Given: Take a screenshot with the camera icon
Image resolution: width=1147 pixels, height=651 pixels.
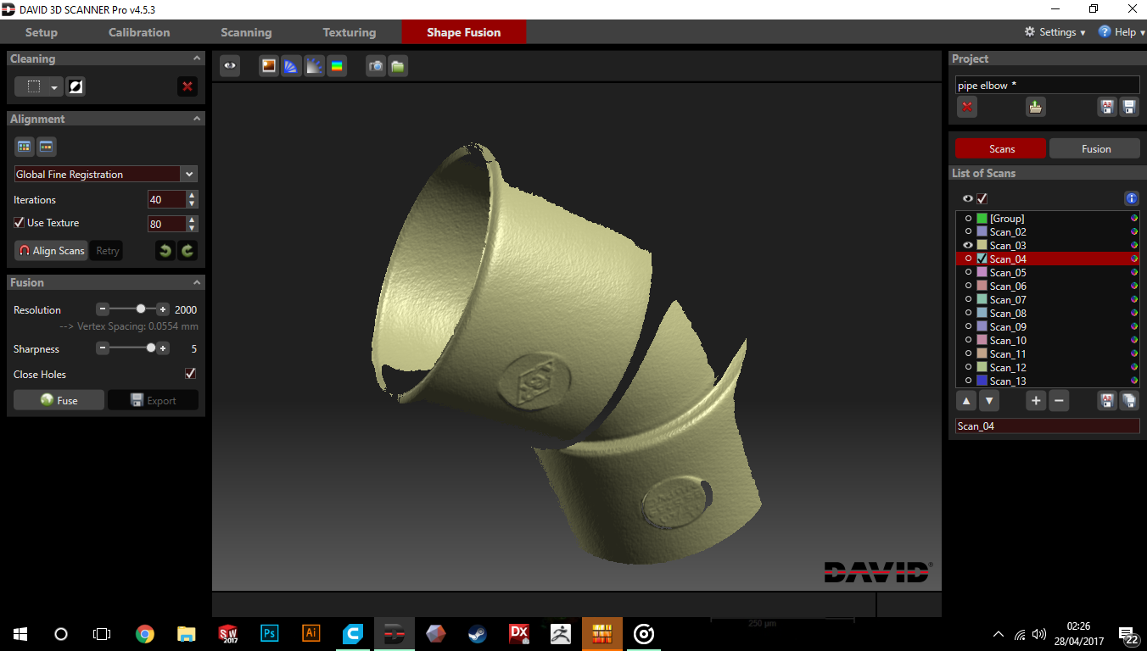Looking at the screenshot, I should (376, 66).
